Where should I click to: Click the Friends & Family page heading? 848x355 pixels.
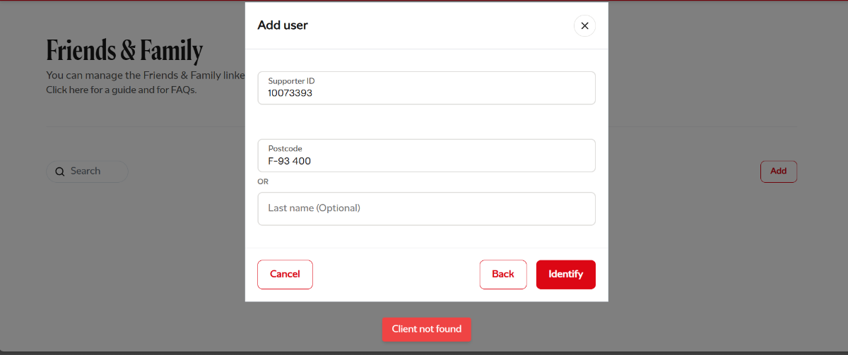(124, 50)
